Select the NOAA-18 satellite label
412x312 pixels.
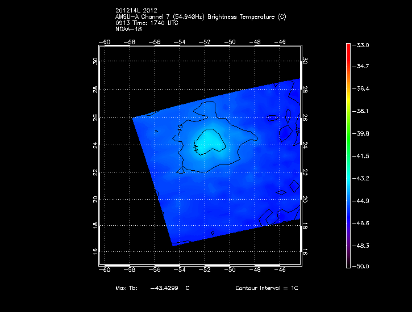pos(127,29)
